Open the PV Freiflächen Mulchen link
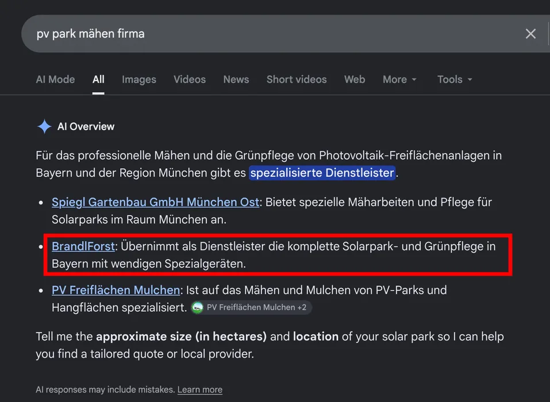 pyautogui.click(x=116, y=290)
